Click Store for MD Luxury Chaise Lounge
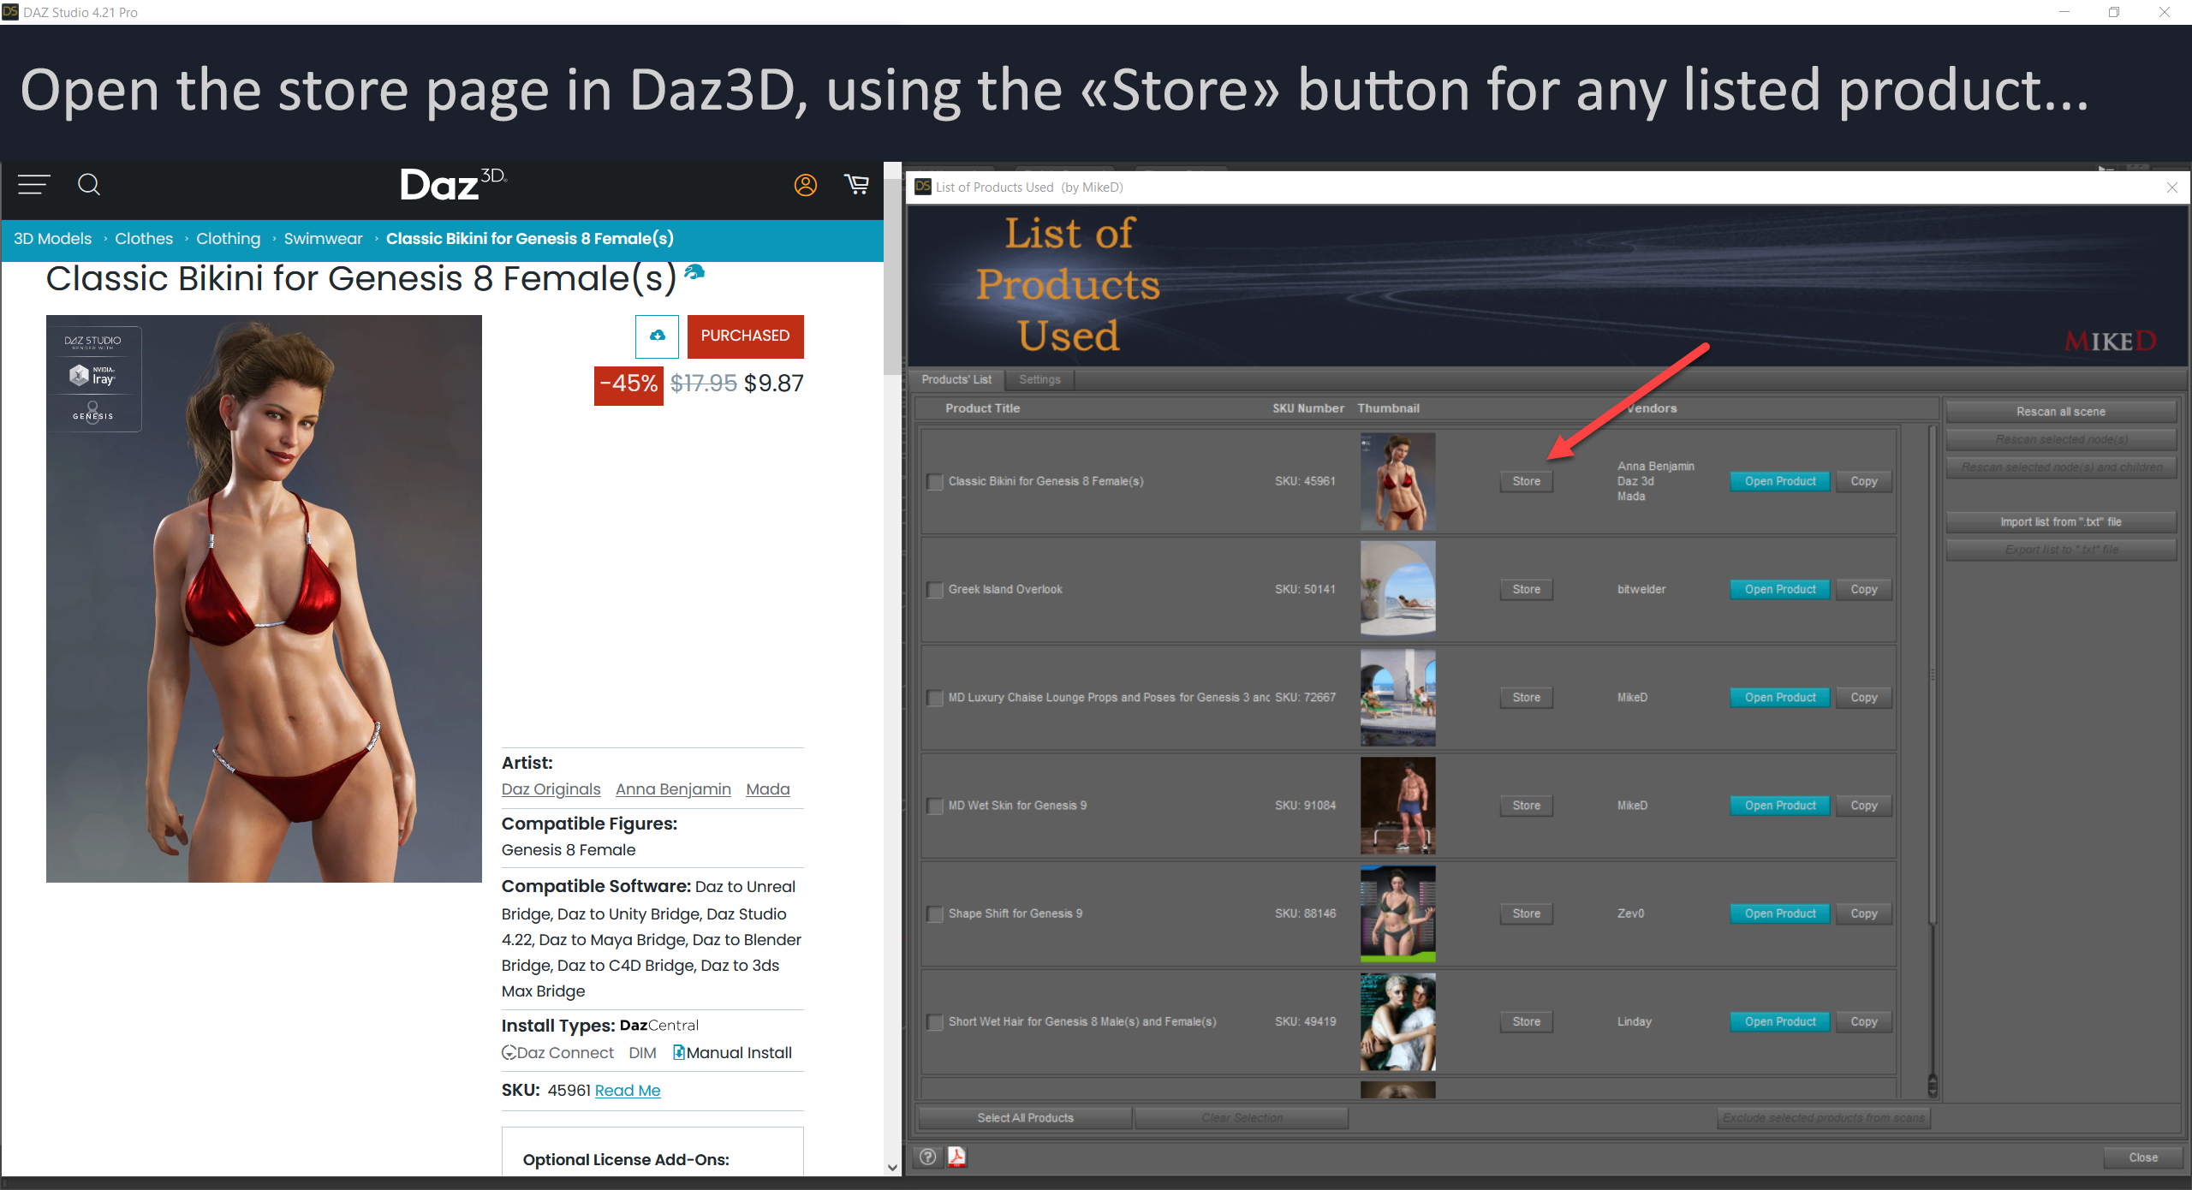 tap(1526, 698)
